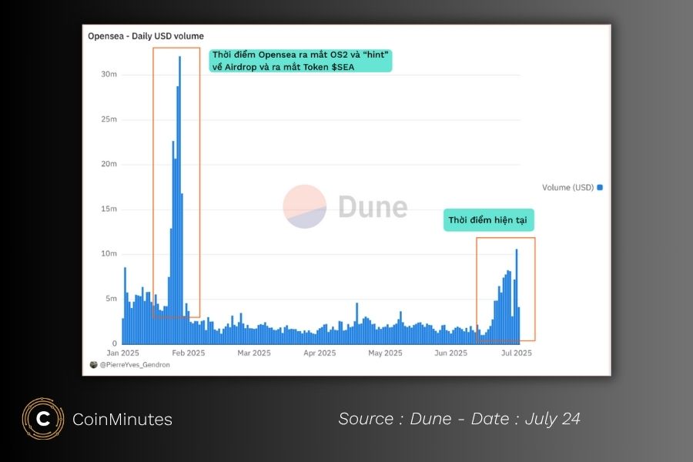Click the CoinMinutes logo icon

coord(43,419)
